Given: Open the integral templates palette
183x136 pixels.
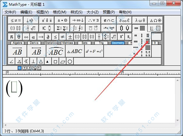Looking at the screenshot, I should (78, 28).
